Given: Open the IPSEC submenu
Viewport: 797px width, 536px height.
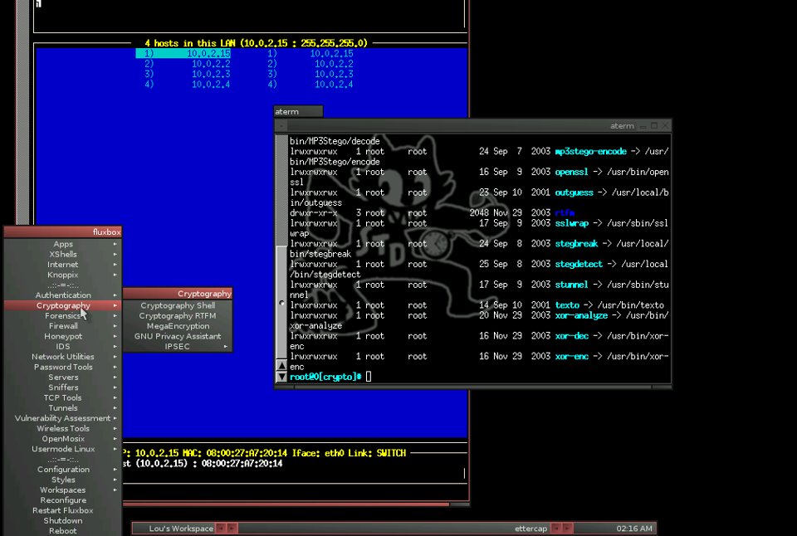Looking at the screenshot, I should (x=178, y=346).
